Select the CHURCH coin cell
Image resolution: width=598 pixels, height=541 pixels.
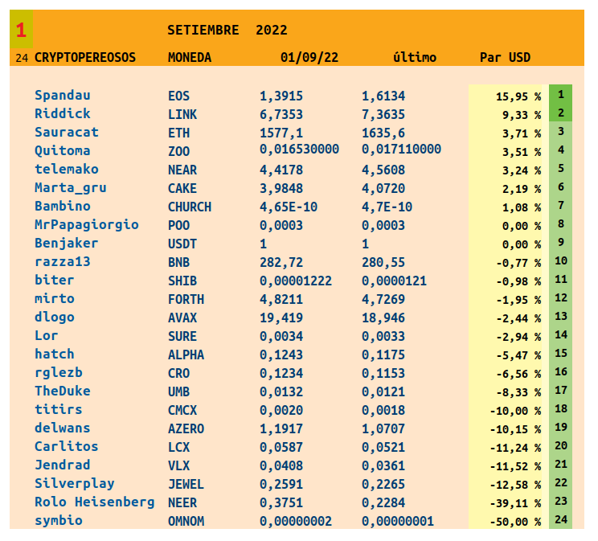tap(190, 207)
